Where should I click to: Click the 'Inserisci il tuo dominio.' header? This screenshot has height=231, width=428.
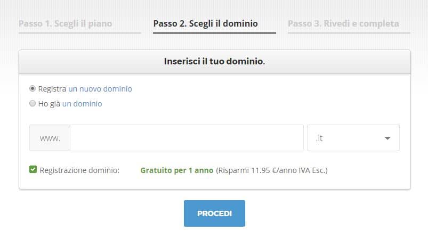coord(215,61)
